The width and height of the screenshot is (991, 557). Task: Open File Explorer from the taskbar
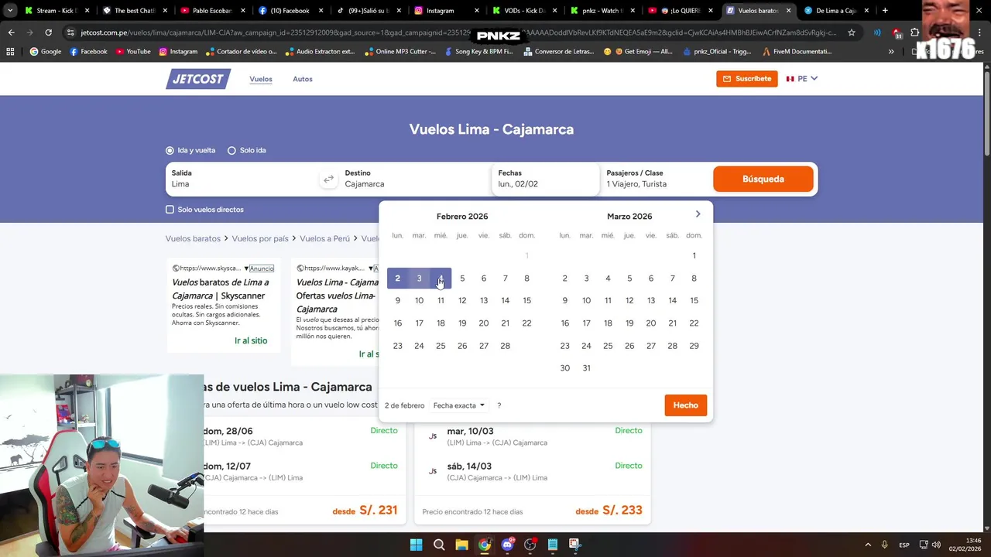(x=461, y=545)
